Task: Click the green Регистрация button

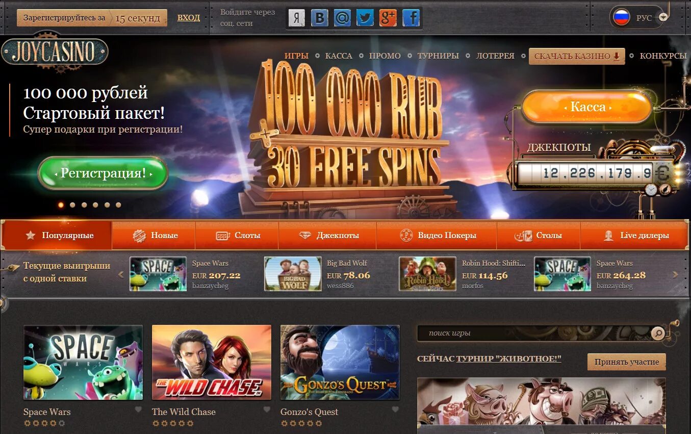Action: click(103, 173)
